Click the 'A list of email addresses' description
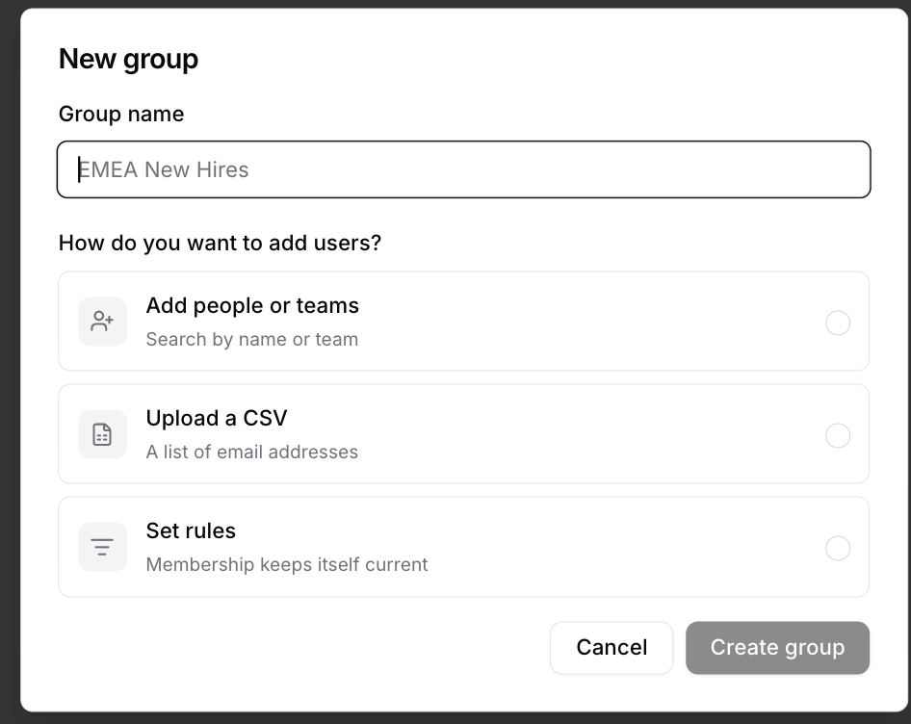This screenshot has width=911, height=724. point(252,452)
